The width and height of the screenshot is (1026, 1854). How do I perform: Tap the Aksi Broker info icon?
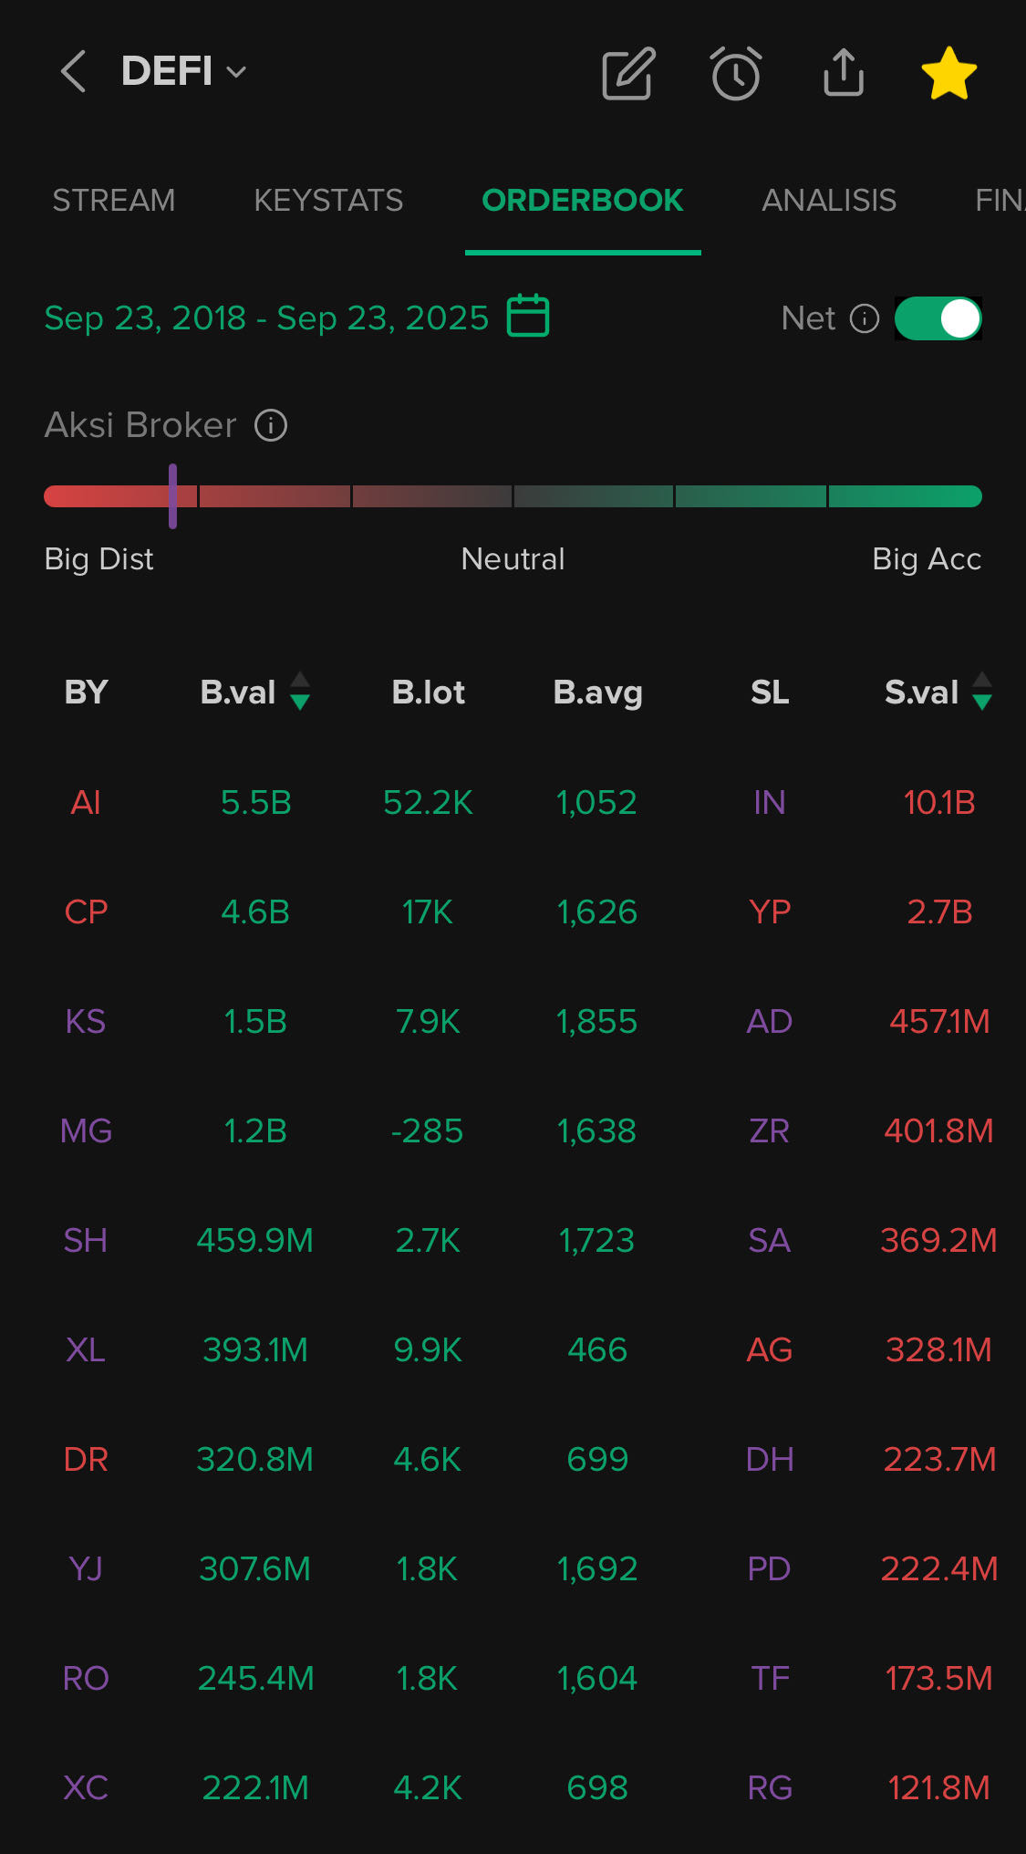(271, 425)
